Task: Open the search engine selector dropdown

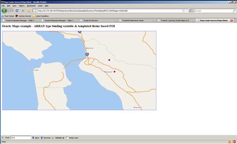Action: click(x=192, y=11)
